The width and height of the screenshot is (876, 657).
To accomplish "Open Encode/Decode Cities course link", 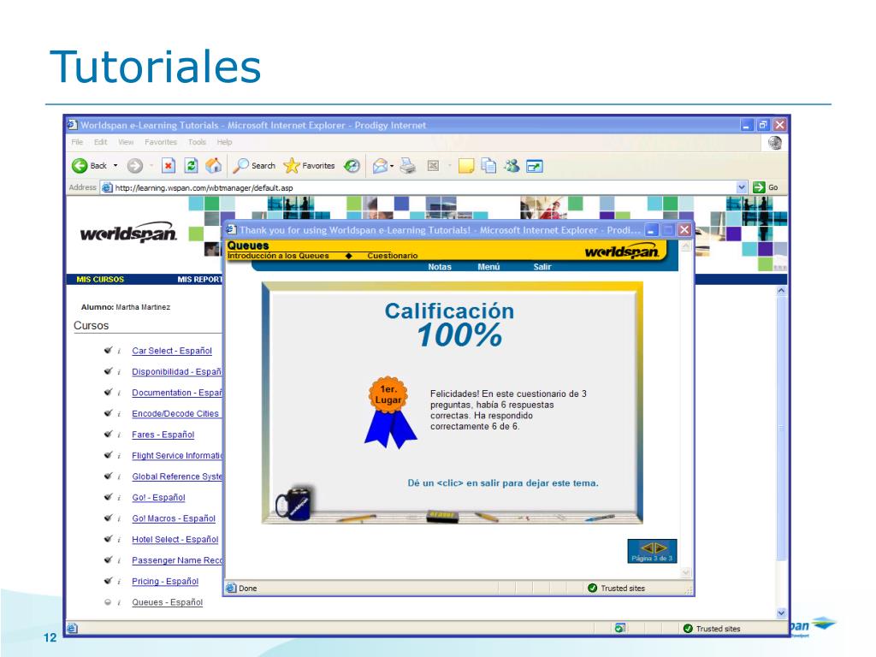I will click(176, 413).
